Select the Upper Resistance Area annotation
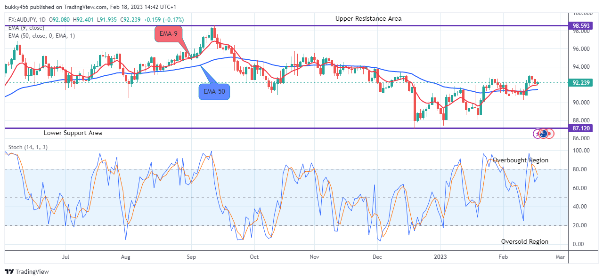 pyautogui.click(x=368, y=18)
